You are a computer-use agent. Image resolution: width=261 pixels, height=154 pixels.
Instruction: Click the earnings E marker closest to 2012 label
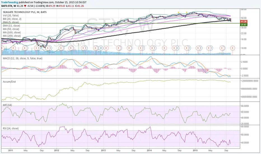[61, 48]
